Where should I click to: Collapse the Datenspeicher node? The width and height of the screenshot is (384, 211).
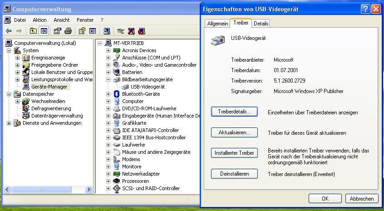[9, 94]
